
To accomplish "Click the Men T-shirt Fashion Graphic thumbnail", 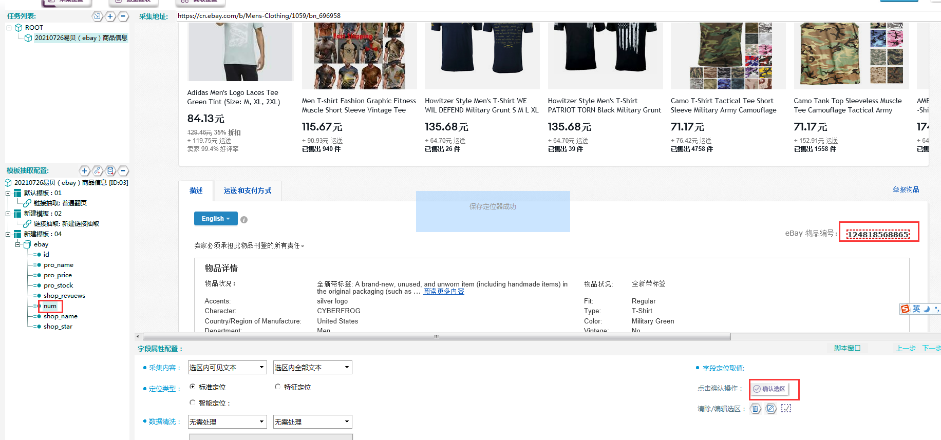I will 360,55.
